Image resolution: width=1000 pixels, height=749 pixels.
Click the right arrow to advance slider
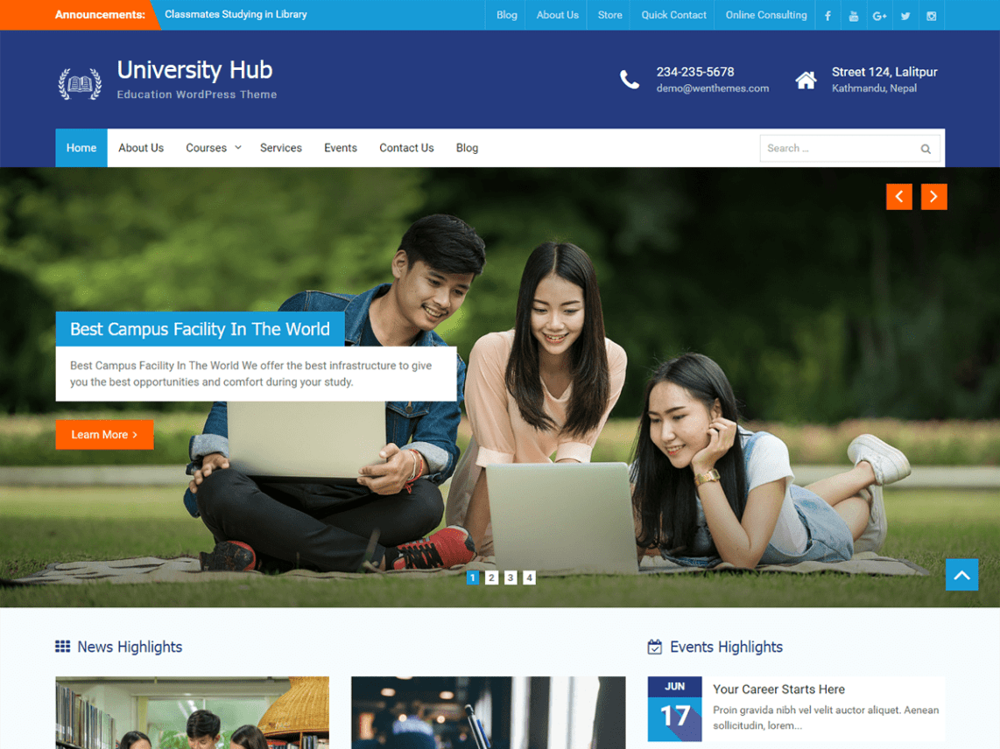coord(933,196)
